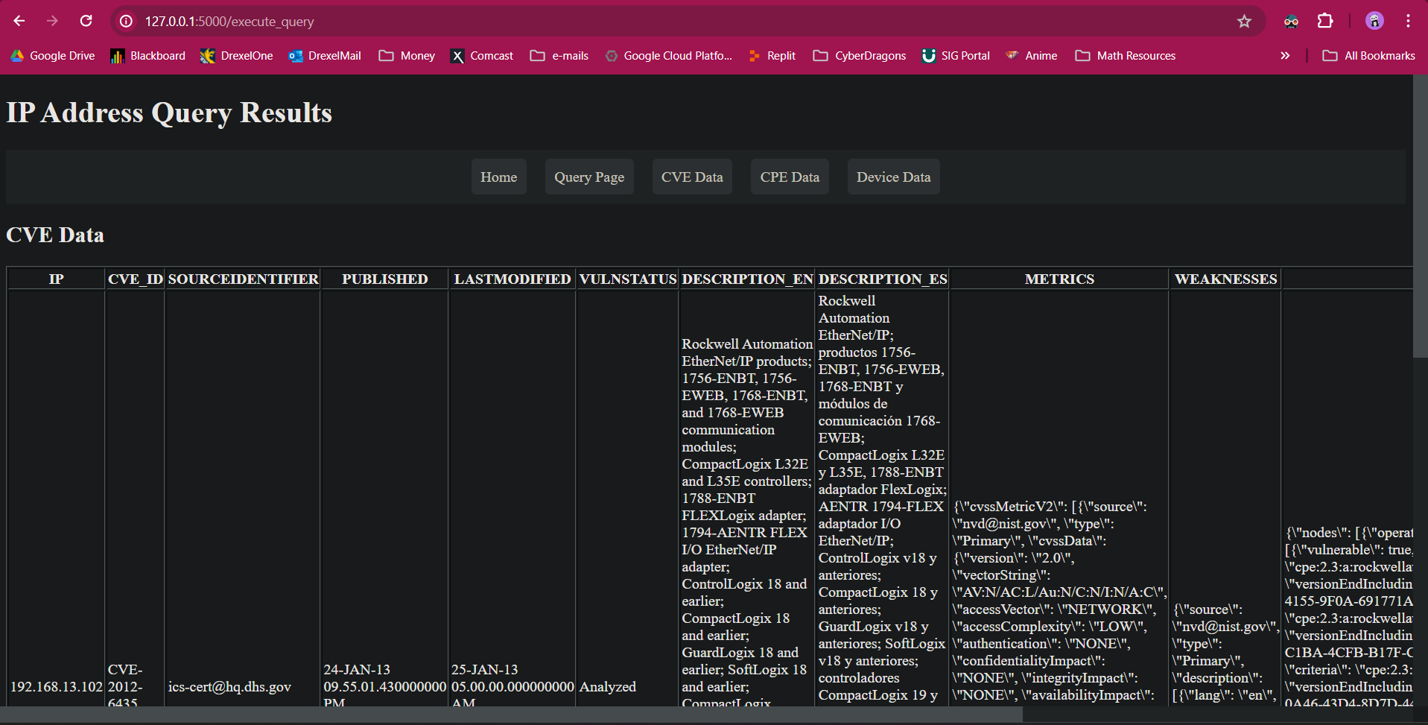1428x725 pixels.
Task: Click the CVE_ID column header
Action: (135, 279)
